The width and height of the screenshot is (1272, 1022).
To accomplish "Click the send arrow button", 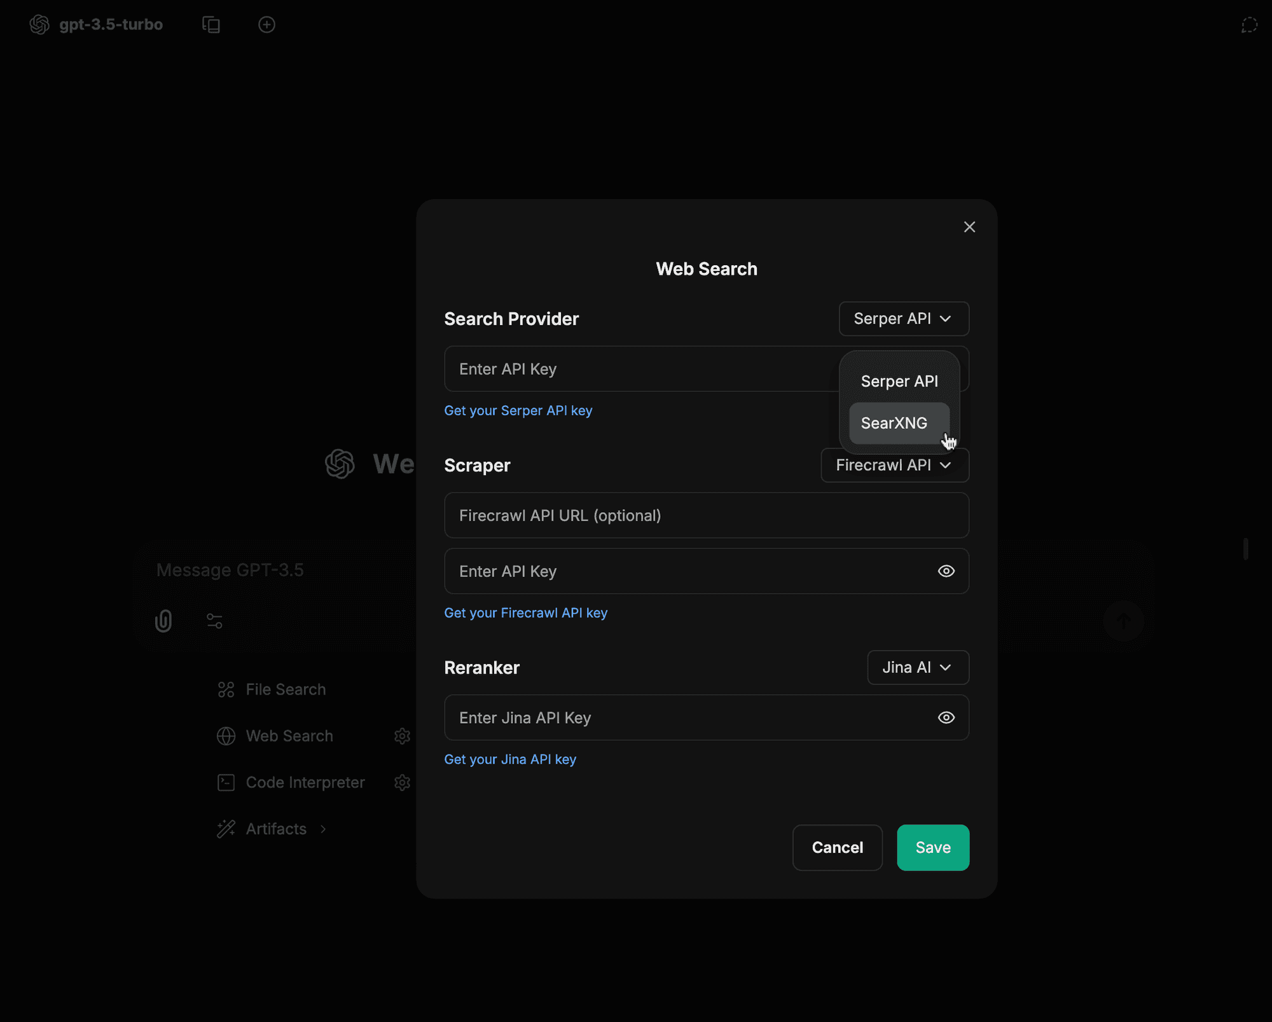I will pos(1123,621).
